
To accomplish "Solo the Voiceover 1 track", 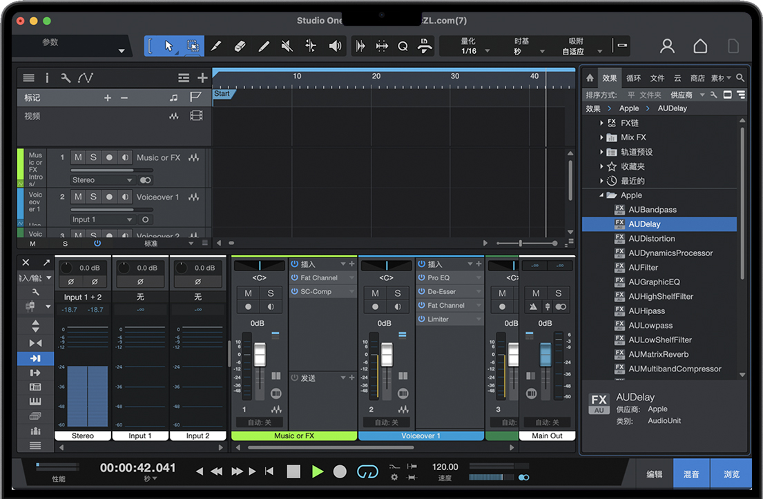I will (x=93, y=197).
